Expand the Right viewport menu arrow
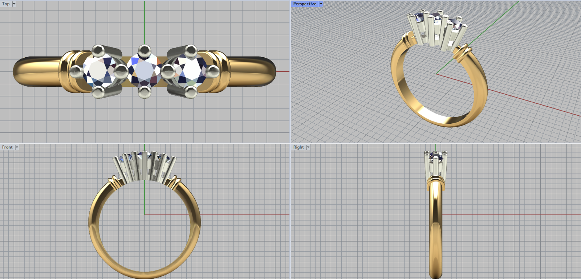 (x=308, y=147)
